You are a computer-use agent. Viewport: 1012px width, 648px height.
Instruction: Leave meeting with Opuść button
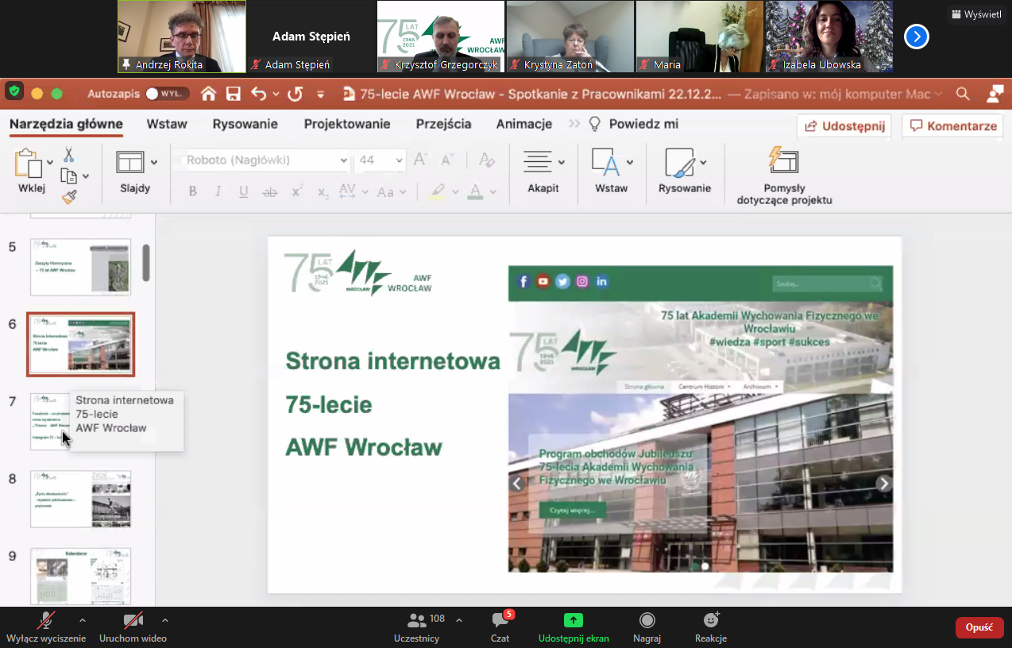coord(979,627)
